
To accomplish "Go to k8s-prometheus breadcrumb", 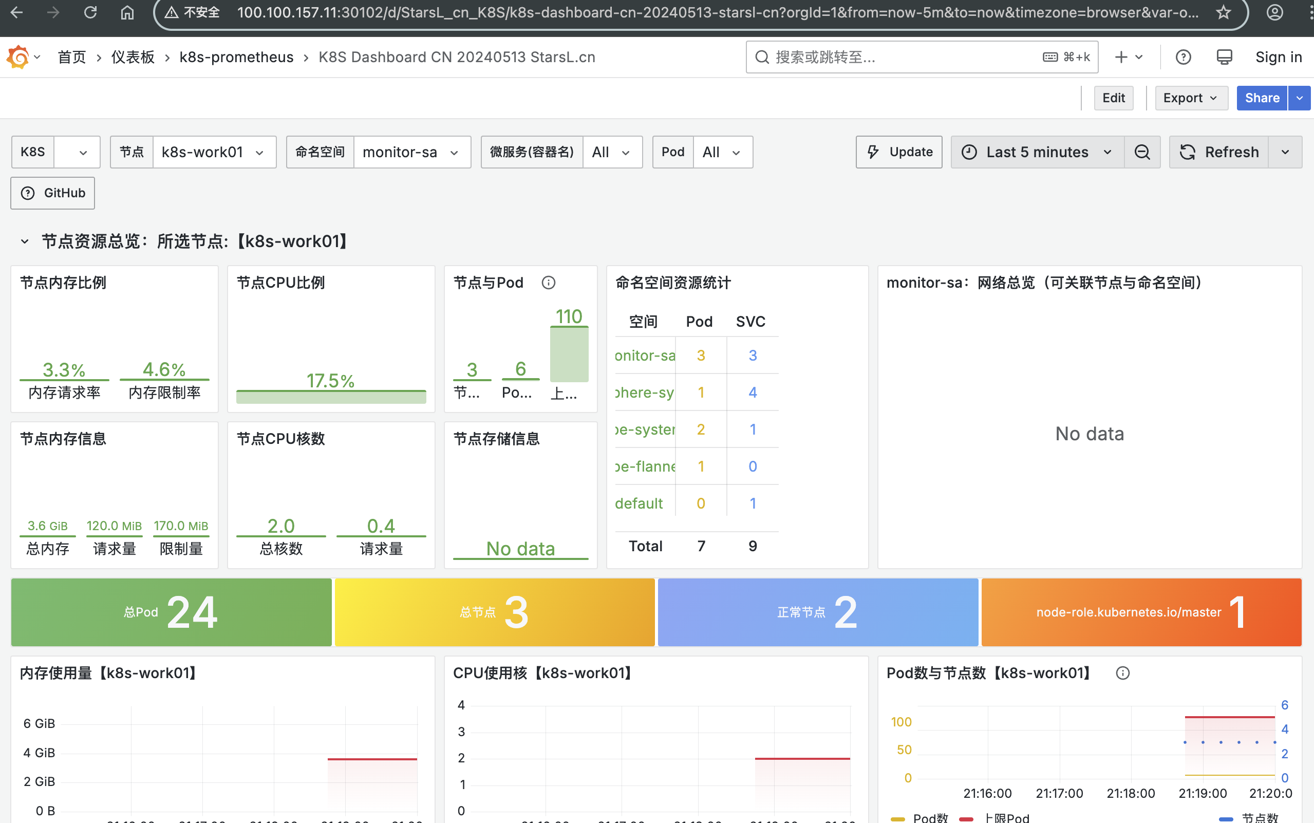I will (236, 57).
